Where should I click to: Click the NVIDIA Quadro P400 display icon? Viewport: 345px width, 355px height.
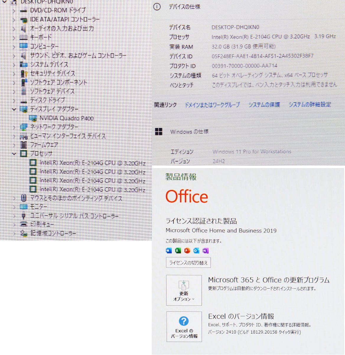[33, 118]
